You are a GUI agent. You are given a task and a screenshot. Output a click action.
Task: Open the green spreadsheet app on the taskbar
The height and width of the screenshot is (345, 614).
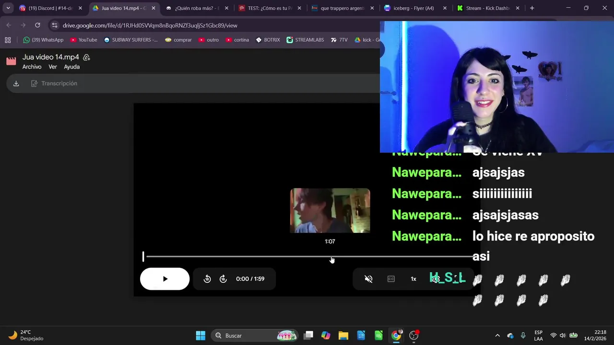379,335
